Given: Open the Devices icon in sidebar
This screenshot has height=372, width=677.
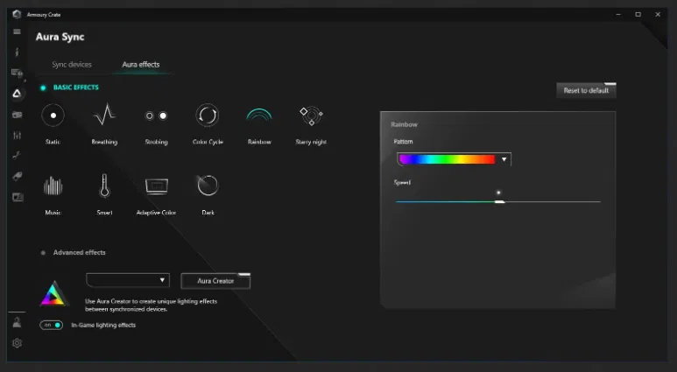Looking at the screenshot, I should (x=17, y=73).
